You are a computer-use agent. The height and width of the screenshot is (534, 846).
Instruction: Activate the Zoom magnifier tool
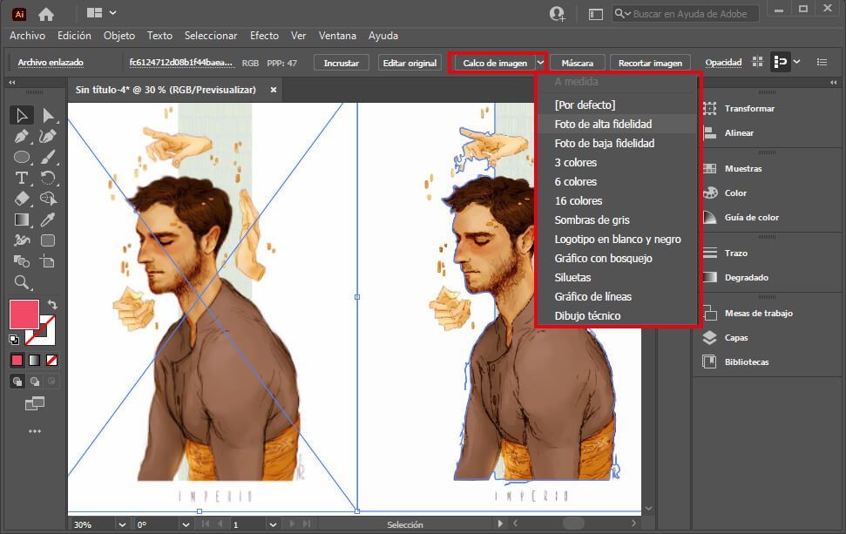coord(22,282)
